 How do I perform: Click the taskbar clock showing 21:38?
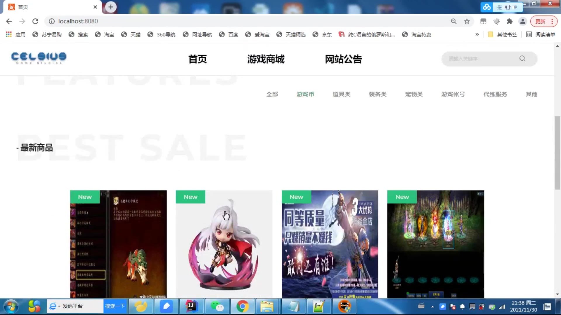524,306
